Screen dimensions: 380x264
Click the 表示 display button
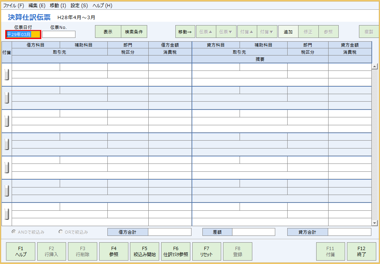click(x=108, y=31)
